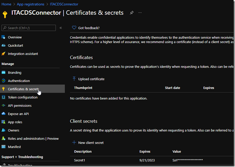Click the Client secrets section heading

point(84,121)
